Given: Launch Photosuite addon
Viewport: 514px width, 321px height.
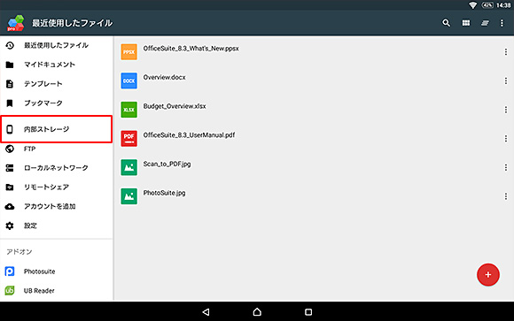Looking at the screenshot, I should (x=57, y=271).
